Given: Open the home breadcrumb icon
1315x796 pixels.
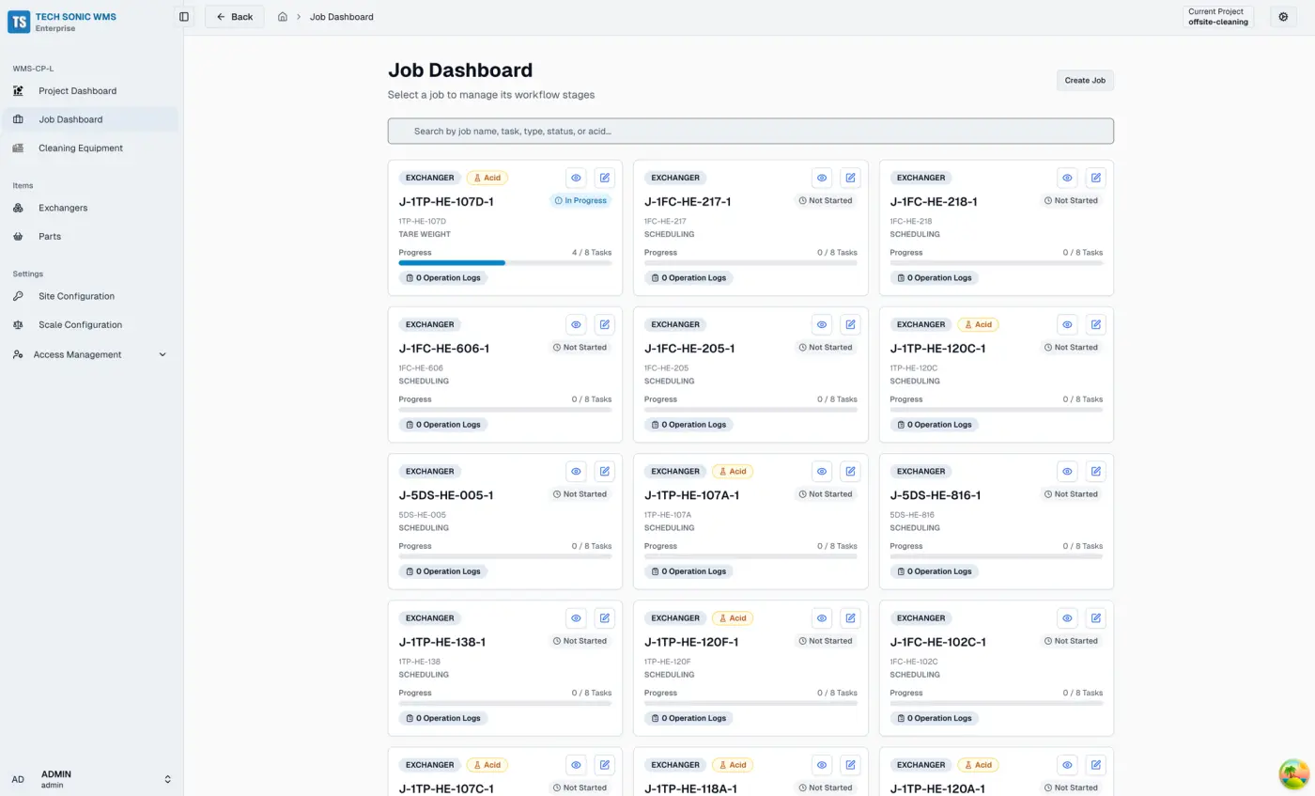Looking at the screenshot, I should [x=283, y=17].
